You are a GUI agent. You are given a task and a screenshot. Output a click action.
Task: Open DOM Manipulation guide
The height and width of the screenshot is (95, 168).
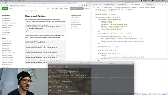[7, 65]
